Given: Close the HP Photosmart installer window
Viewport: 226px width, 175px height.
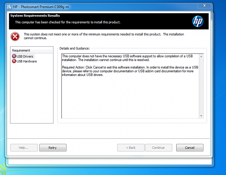Looking at the screenshot, I should 204,6.
